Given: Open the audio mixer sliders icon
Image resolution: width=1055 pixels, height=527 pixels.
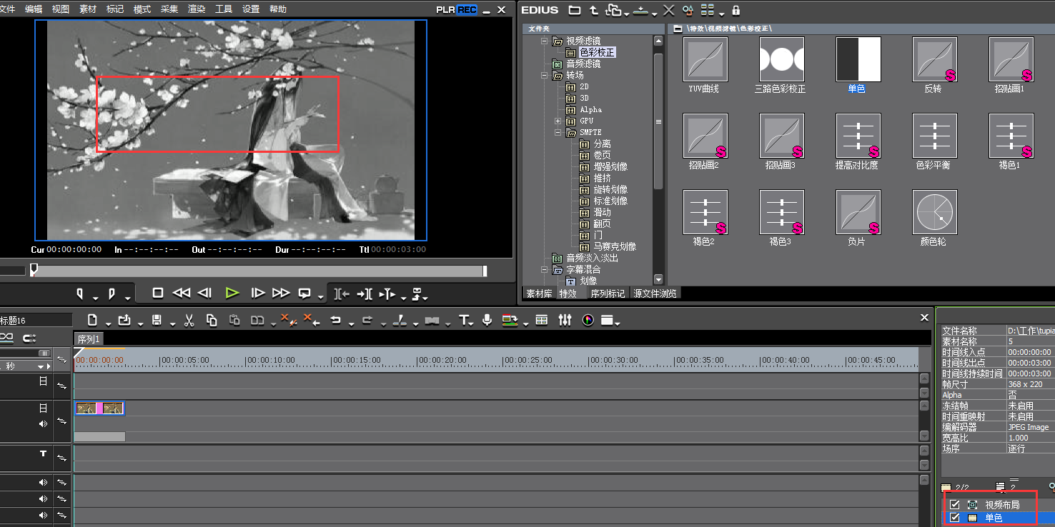Looking at the screenshot, I should [x=565, y=321].
